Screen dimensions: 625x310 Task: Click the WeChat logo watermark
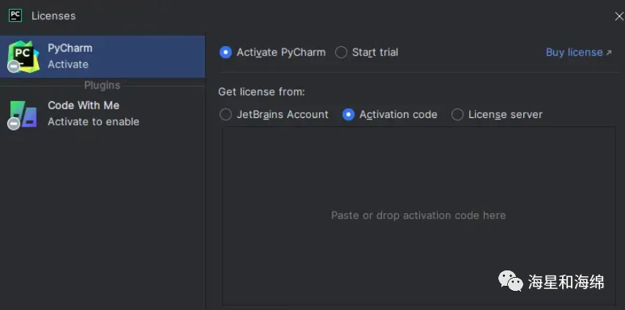click(x=511, y=281)
